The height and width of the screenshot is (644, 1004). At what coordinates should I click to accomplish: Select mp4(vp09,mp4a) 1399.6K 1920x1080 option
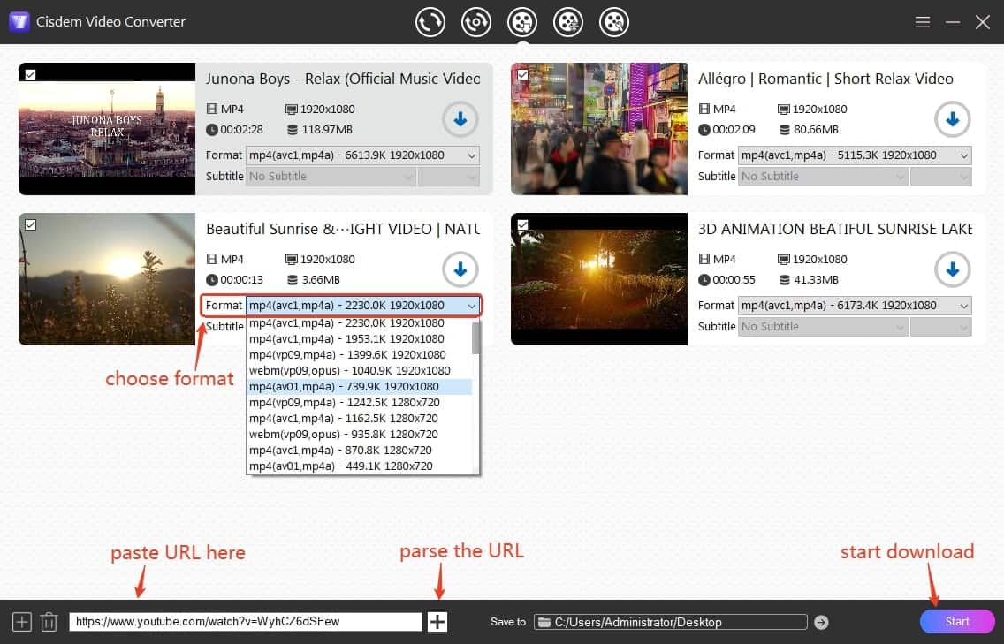pos(359,354)
